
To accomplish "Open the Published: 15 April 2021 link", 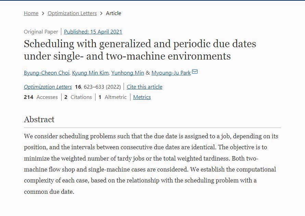I will pos(93,32).
